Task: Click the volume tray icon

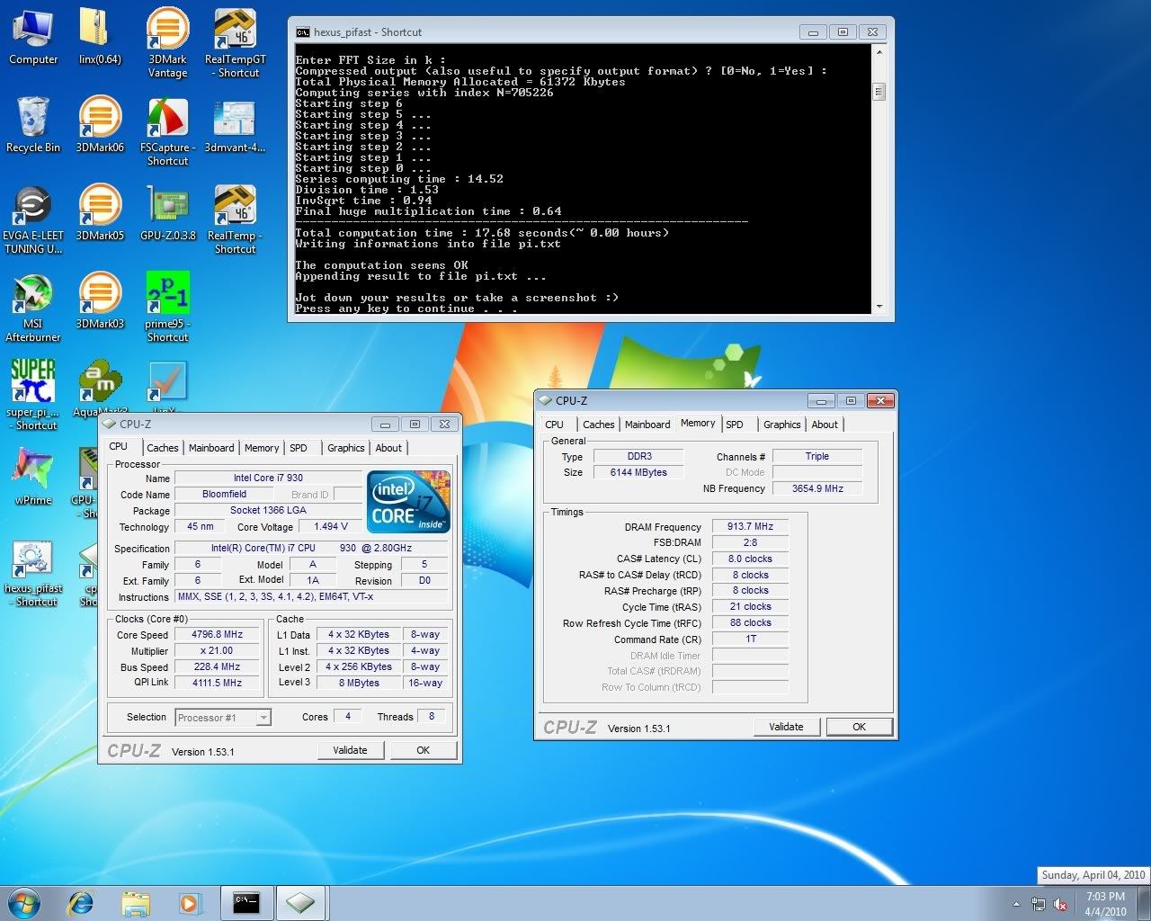Action: click(x=1060, y=904)
